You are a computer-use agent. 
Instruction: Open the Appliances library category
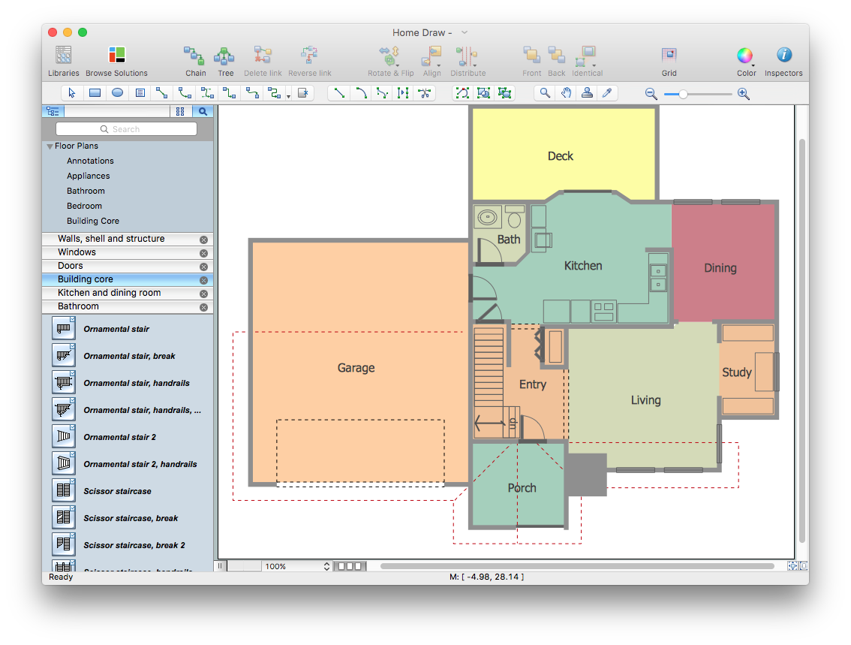click(90, 176)
